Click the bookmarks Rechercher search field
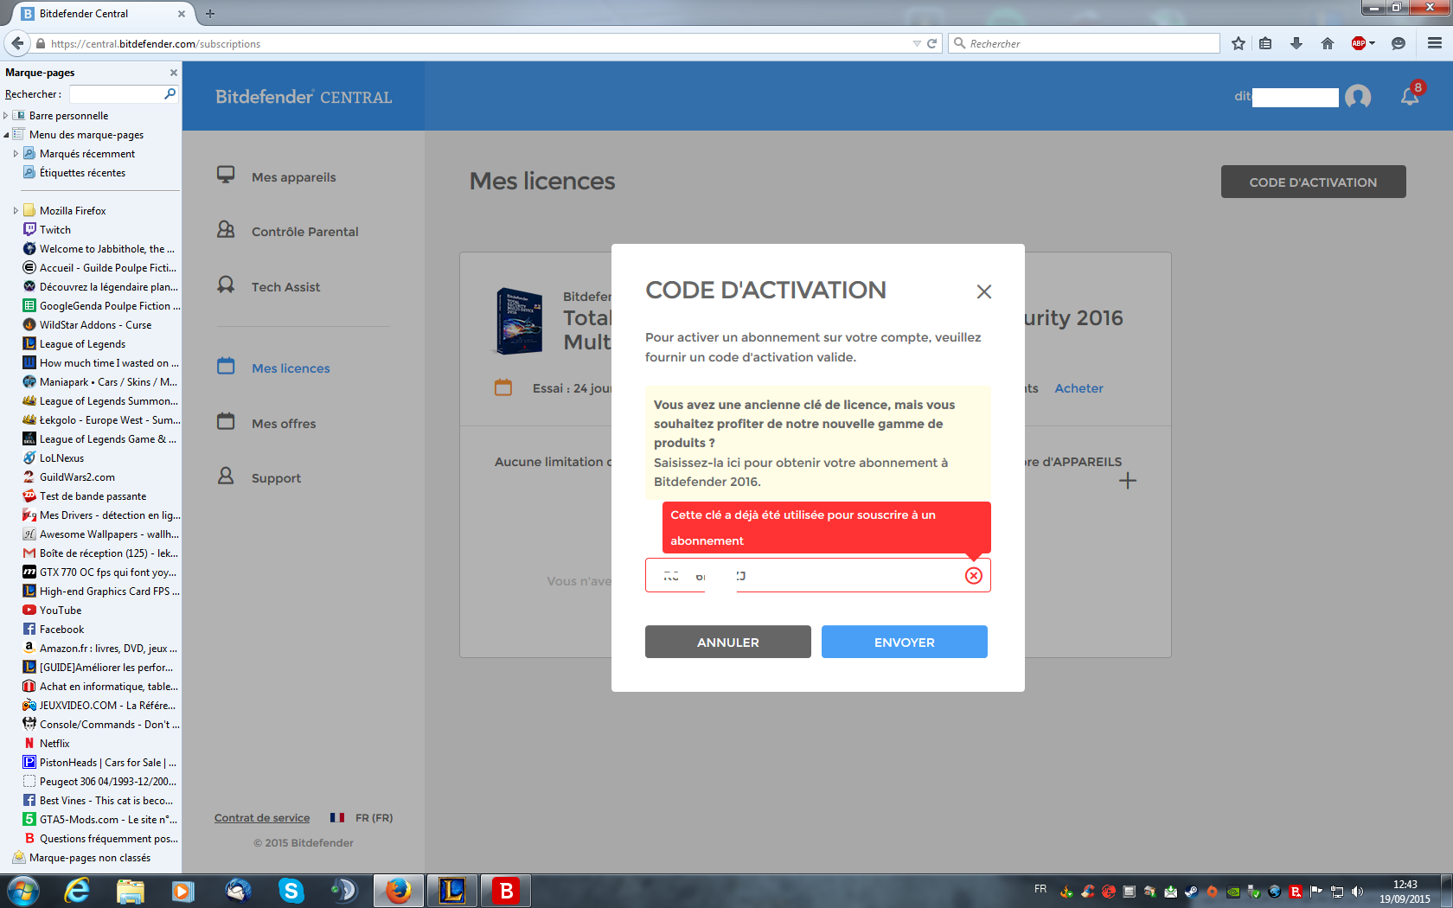 [124, 93]
